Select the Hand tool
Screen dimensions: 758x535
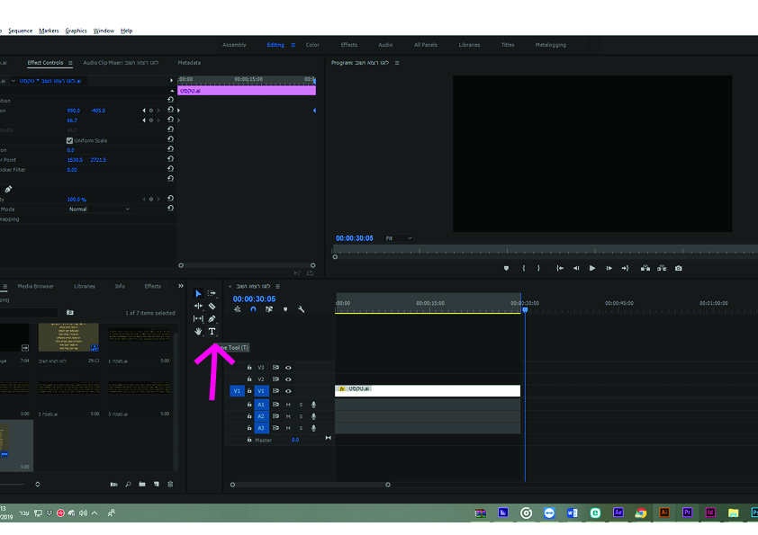tap(199, 332)
